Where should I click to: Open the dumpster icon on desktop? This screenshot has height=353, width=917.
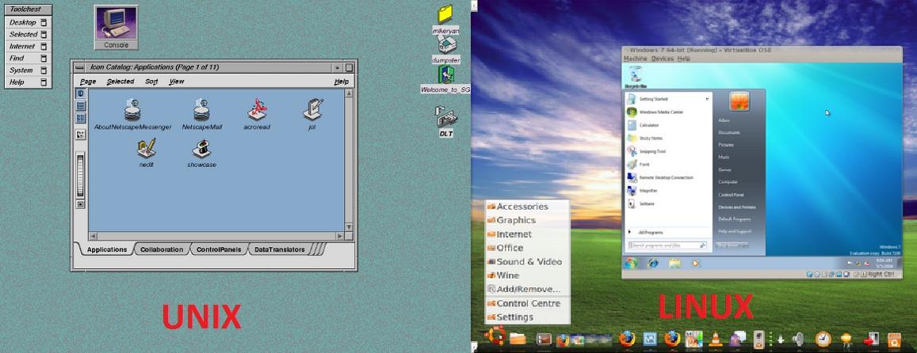[x=445, y=44]
